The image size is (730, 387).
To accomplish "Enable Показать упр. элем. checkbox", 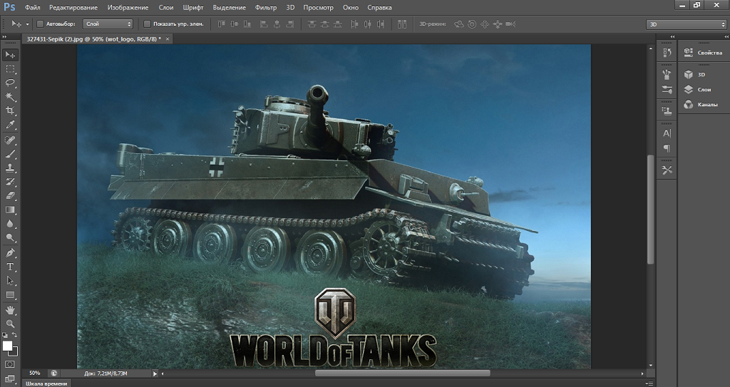I will tap(147, 24).
